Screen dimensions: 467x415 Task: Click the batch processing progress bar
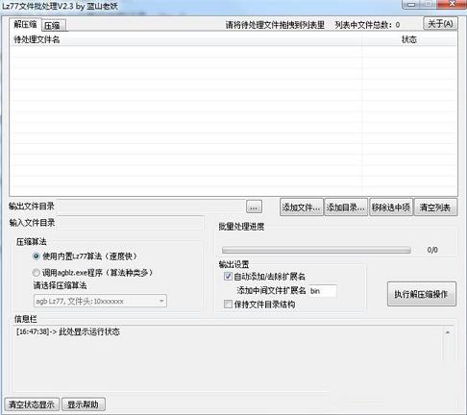(316, 250)
